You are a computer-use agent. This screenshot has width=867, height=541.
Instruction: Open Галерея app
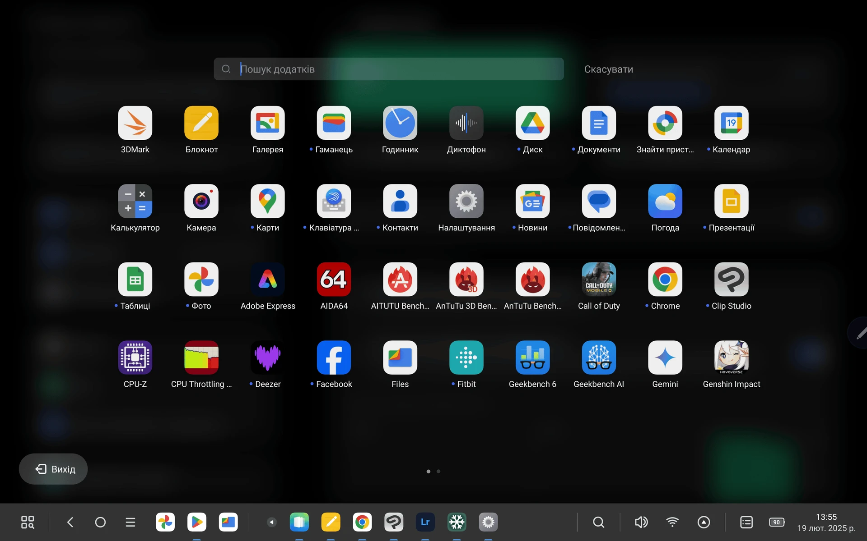268,123
